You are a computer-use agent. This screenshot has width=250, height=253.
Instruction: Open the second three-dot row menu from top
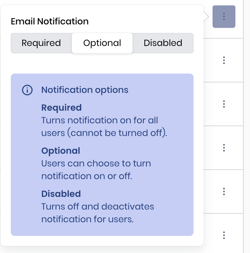[224, 60]
